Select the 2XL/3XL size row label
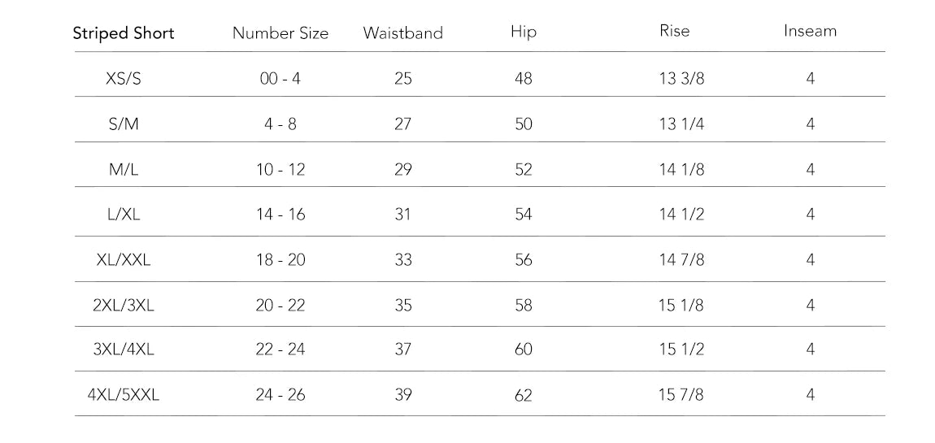935x443 pixels. [124, 306]
